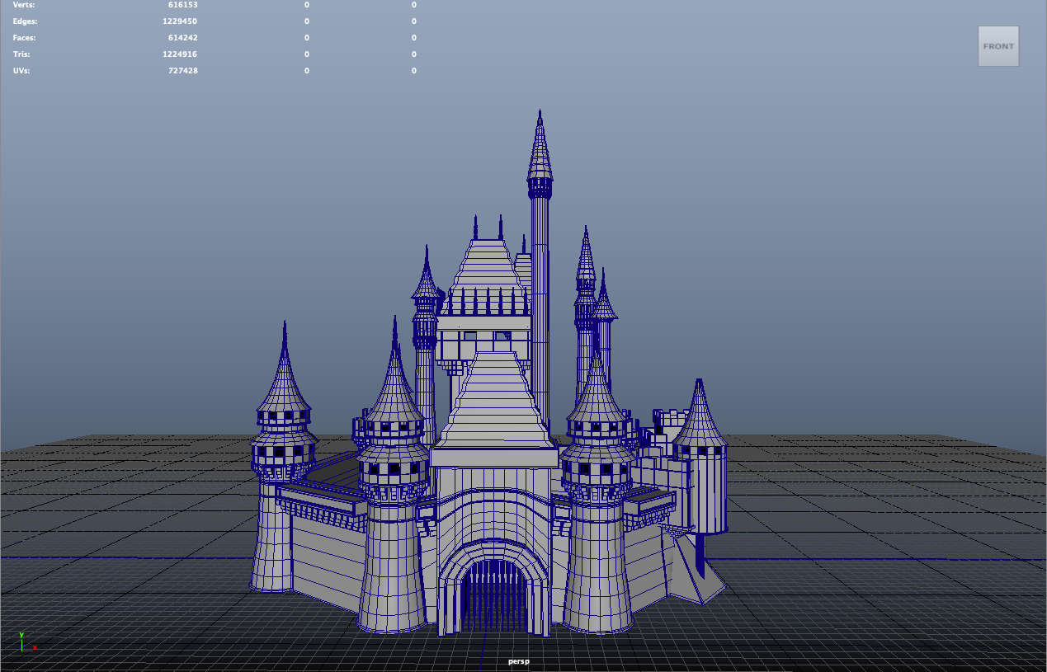1047x672 pixels.
Task: Click the Faces: label in the poly count HUD
Action: click(x=25, y=38)
